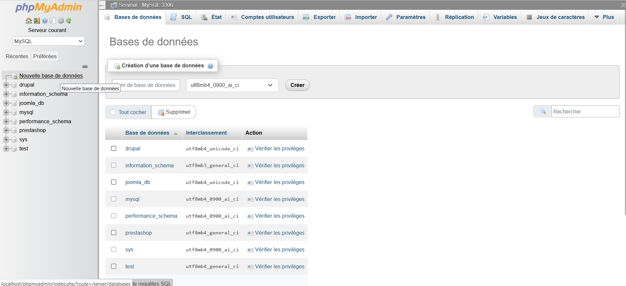Open the État tab

click(211, 17)
